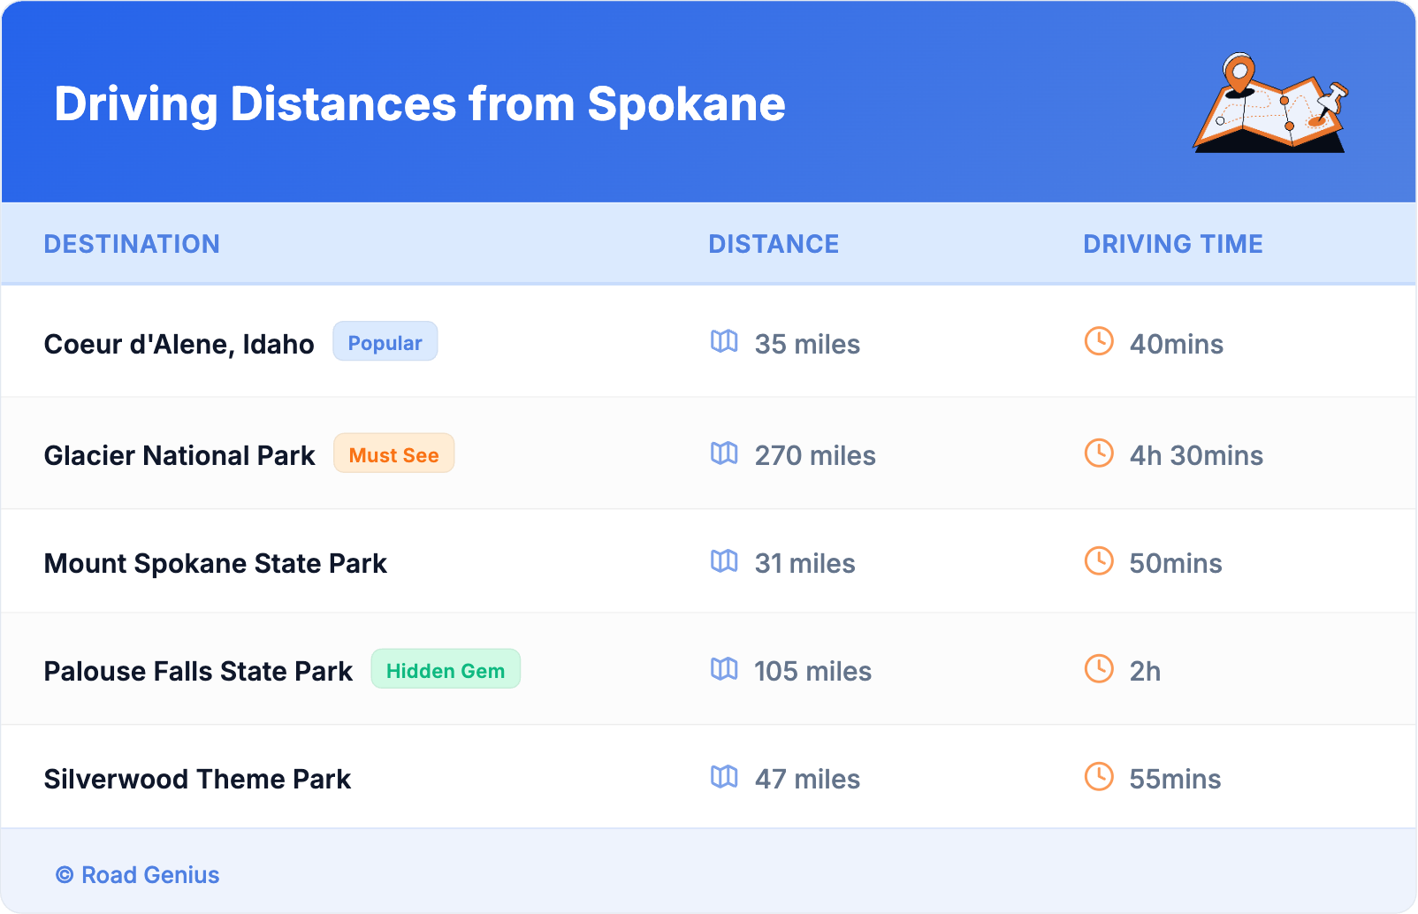
Task: Open the Road Genius copyright link
Action: [138, 875]
